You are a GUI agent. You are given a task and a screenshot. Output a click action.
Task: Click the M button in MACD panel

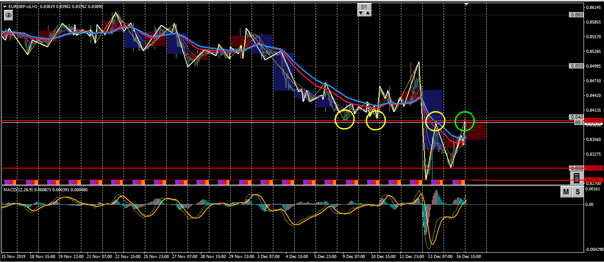tap(566, 192)
